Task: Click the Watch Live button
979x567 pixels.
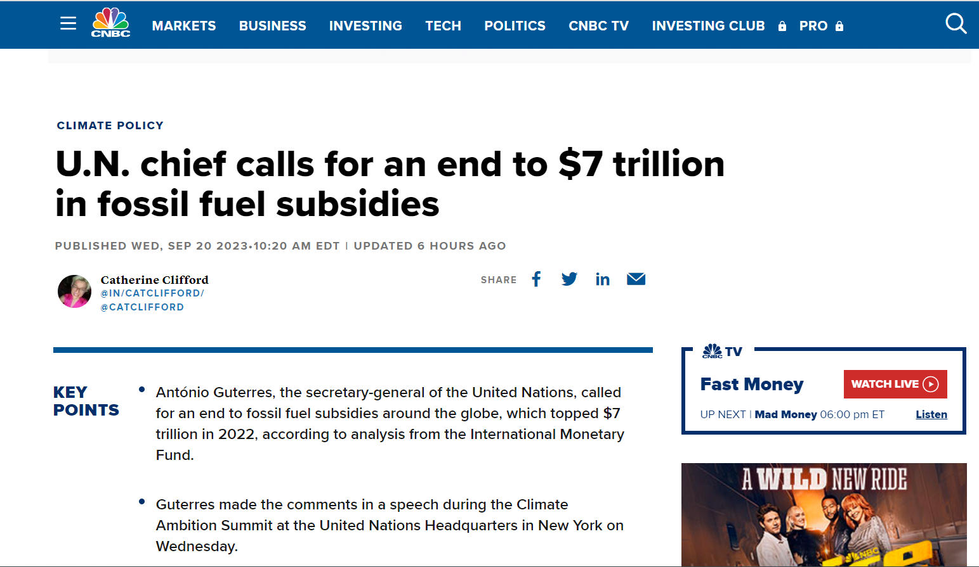Action: (895, 384)
